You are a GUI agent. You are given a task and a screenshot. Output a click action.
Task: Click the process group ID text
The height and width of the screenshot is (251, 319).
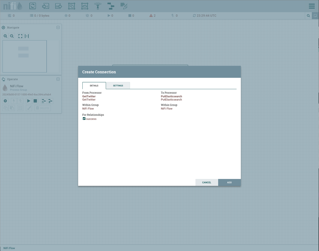(x=27, y=95)
